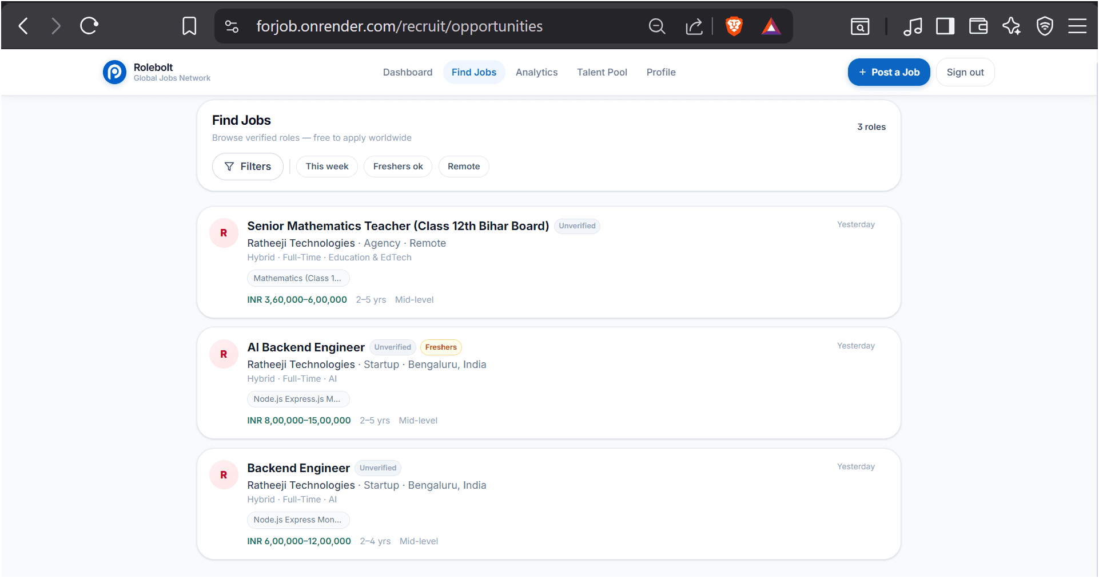Switch to the Analytics nav tab
Viewport: 1099px width, 578px height.
pyautogui.click(x=536, y=72)
